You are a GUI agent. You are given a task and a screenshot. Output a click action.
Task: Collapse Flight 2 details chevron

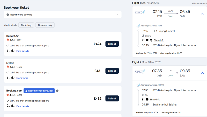pos(202,73)
